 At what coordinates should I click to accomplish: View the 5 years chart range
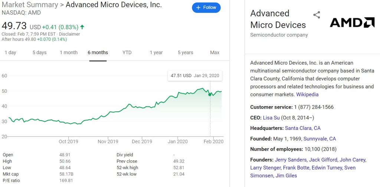pos(185,52)
